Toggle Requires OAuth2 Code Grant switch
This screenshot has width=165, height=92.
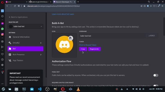[x=156, y=86]
